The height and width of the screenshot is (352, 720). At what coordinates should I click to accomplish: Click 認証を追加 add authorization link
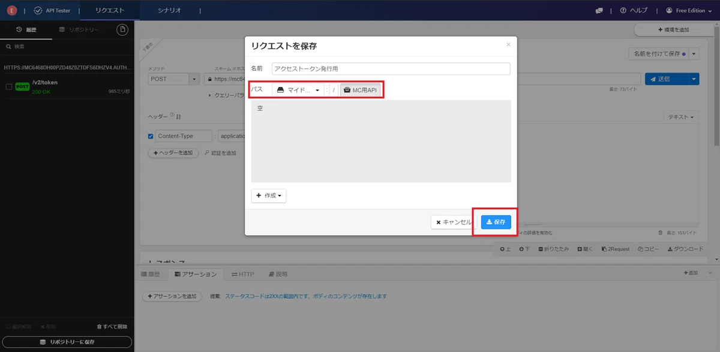click(220, 153)
